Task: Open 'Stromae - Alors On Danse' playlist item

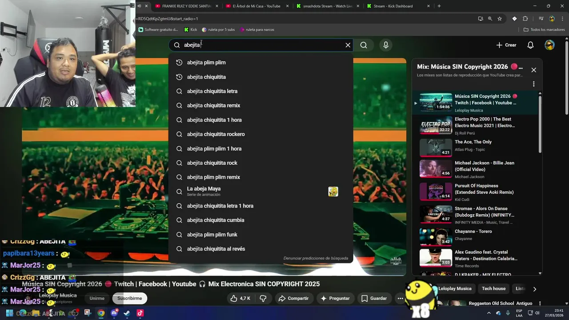Action: click(x=476, y=215)
